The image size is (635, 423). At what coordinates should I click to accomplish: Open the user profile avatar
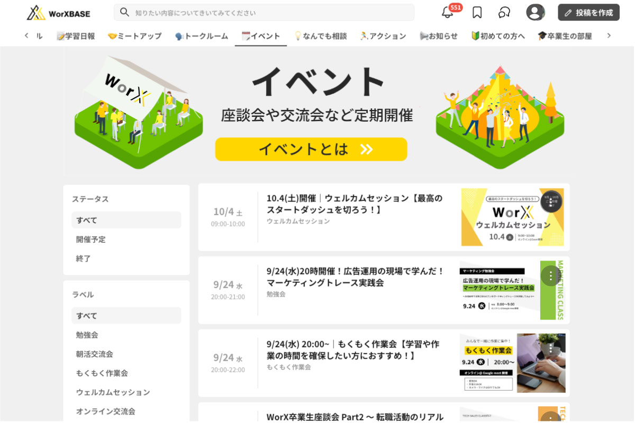536,13
